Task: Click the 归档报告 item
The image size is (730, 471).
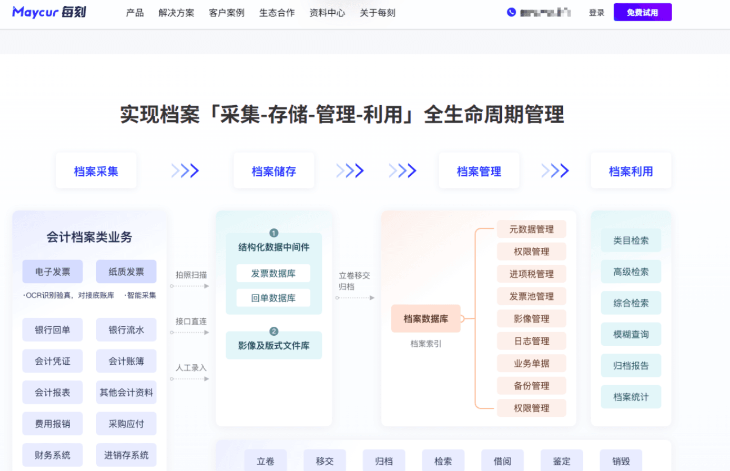Action: point(631,366)
